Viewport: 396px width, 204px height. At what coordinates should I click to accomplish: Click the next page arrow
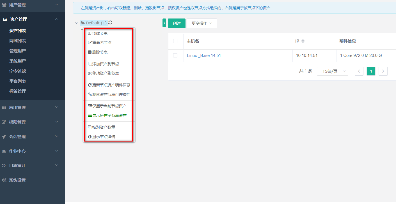tap(383, 71)
